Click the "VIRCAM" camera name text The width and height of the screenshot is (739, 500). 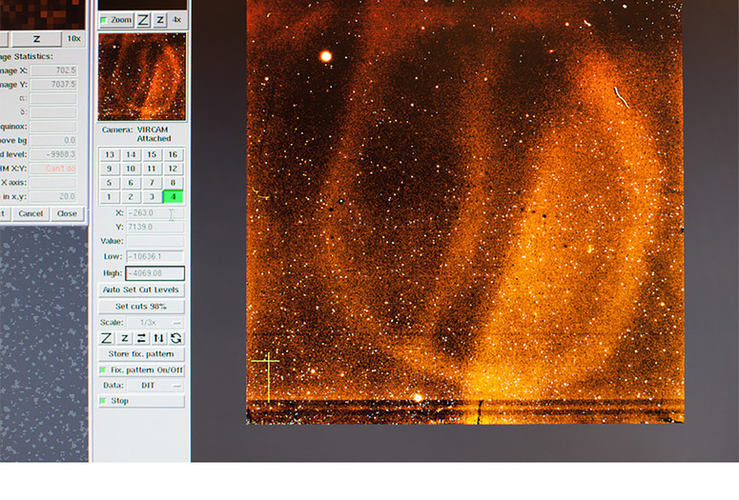click(153, 130)
